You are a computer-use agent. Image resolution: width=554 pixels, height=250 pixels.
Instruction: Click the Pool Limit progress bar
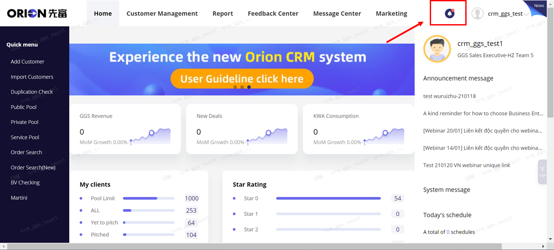point(149,199)
